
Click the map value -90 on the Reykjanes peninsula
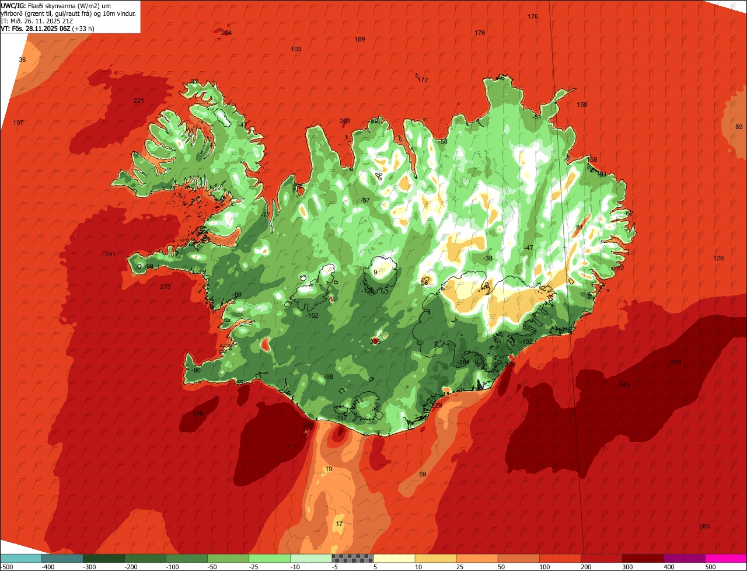pyautogui.click(x=196, y=370)
